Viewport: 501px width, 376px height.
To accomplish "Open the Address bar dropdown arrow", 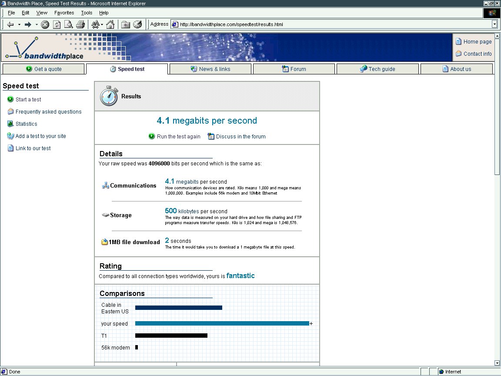I will point(494,24).
